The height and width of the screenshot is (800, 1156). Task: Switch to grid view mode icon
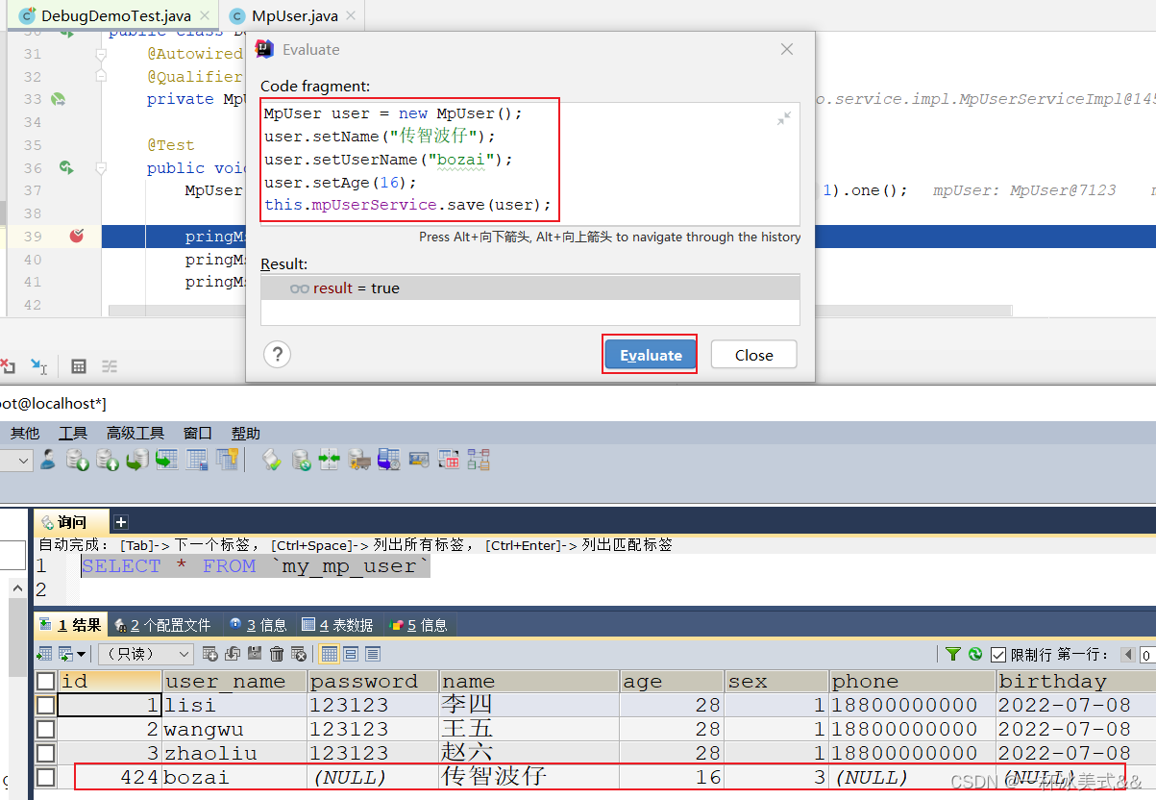(x=330, y=654)
